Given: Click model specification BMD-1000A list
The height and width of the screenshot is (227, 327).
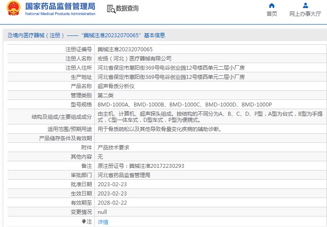Looking at the screenshot, I should click(185, 105).
